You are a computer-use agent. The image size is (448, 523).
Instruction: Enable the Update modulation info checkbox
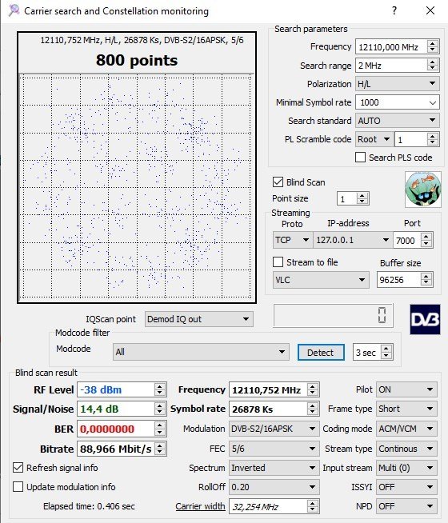(18, 487)
